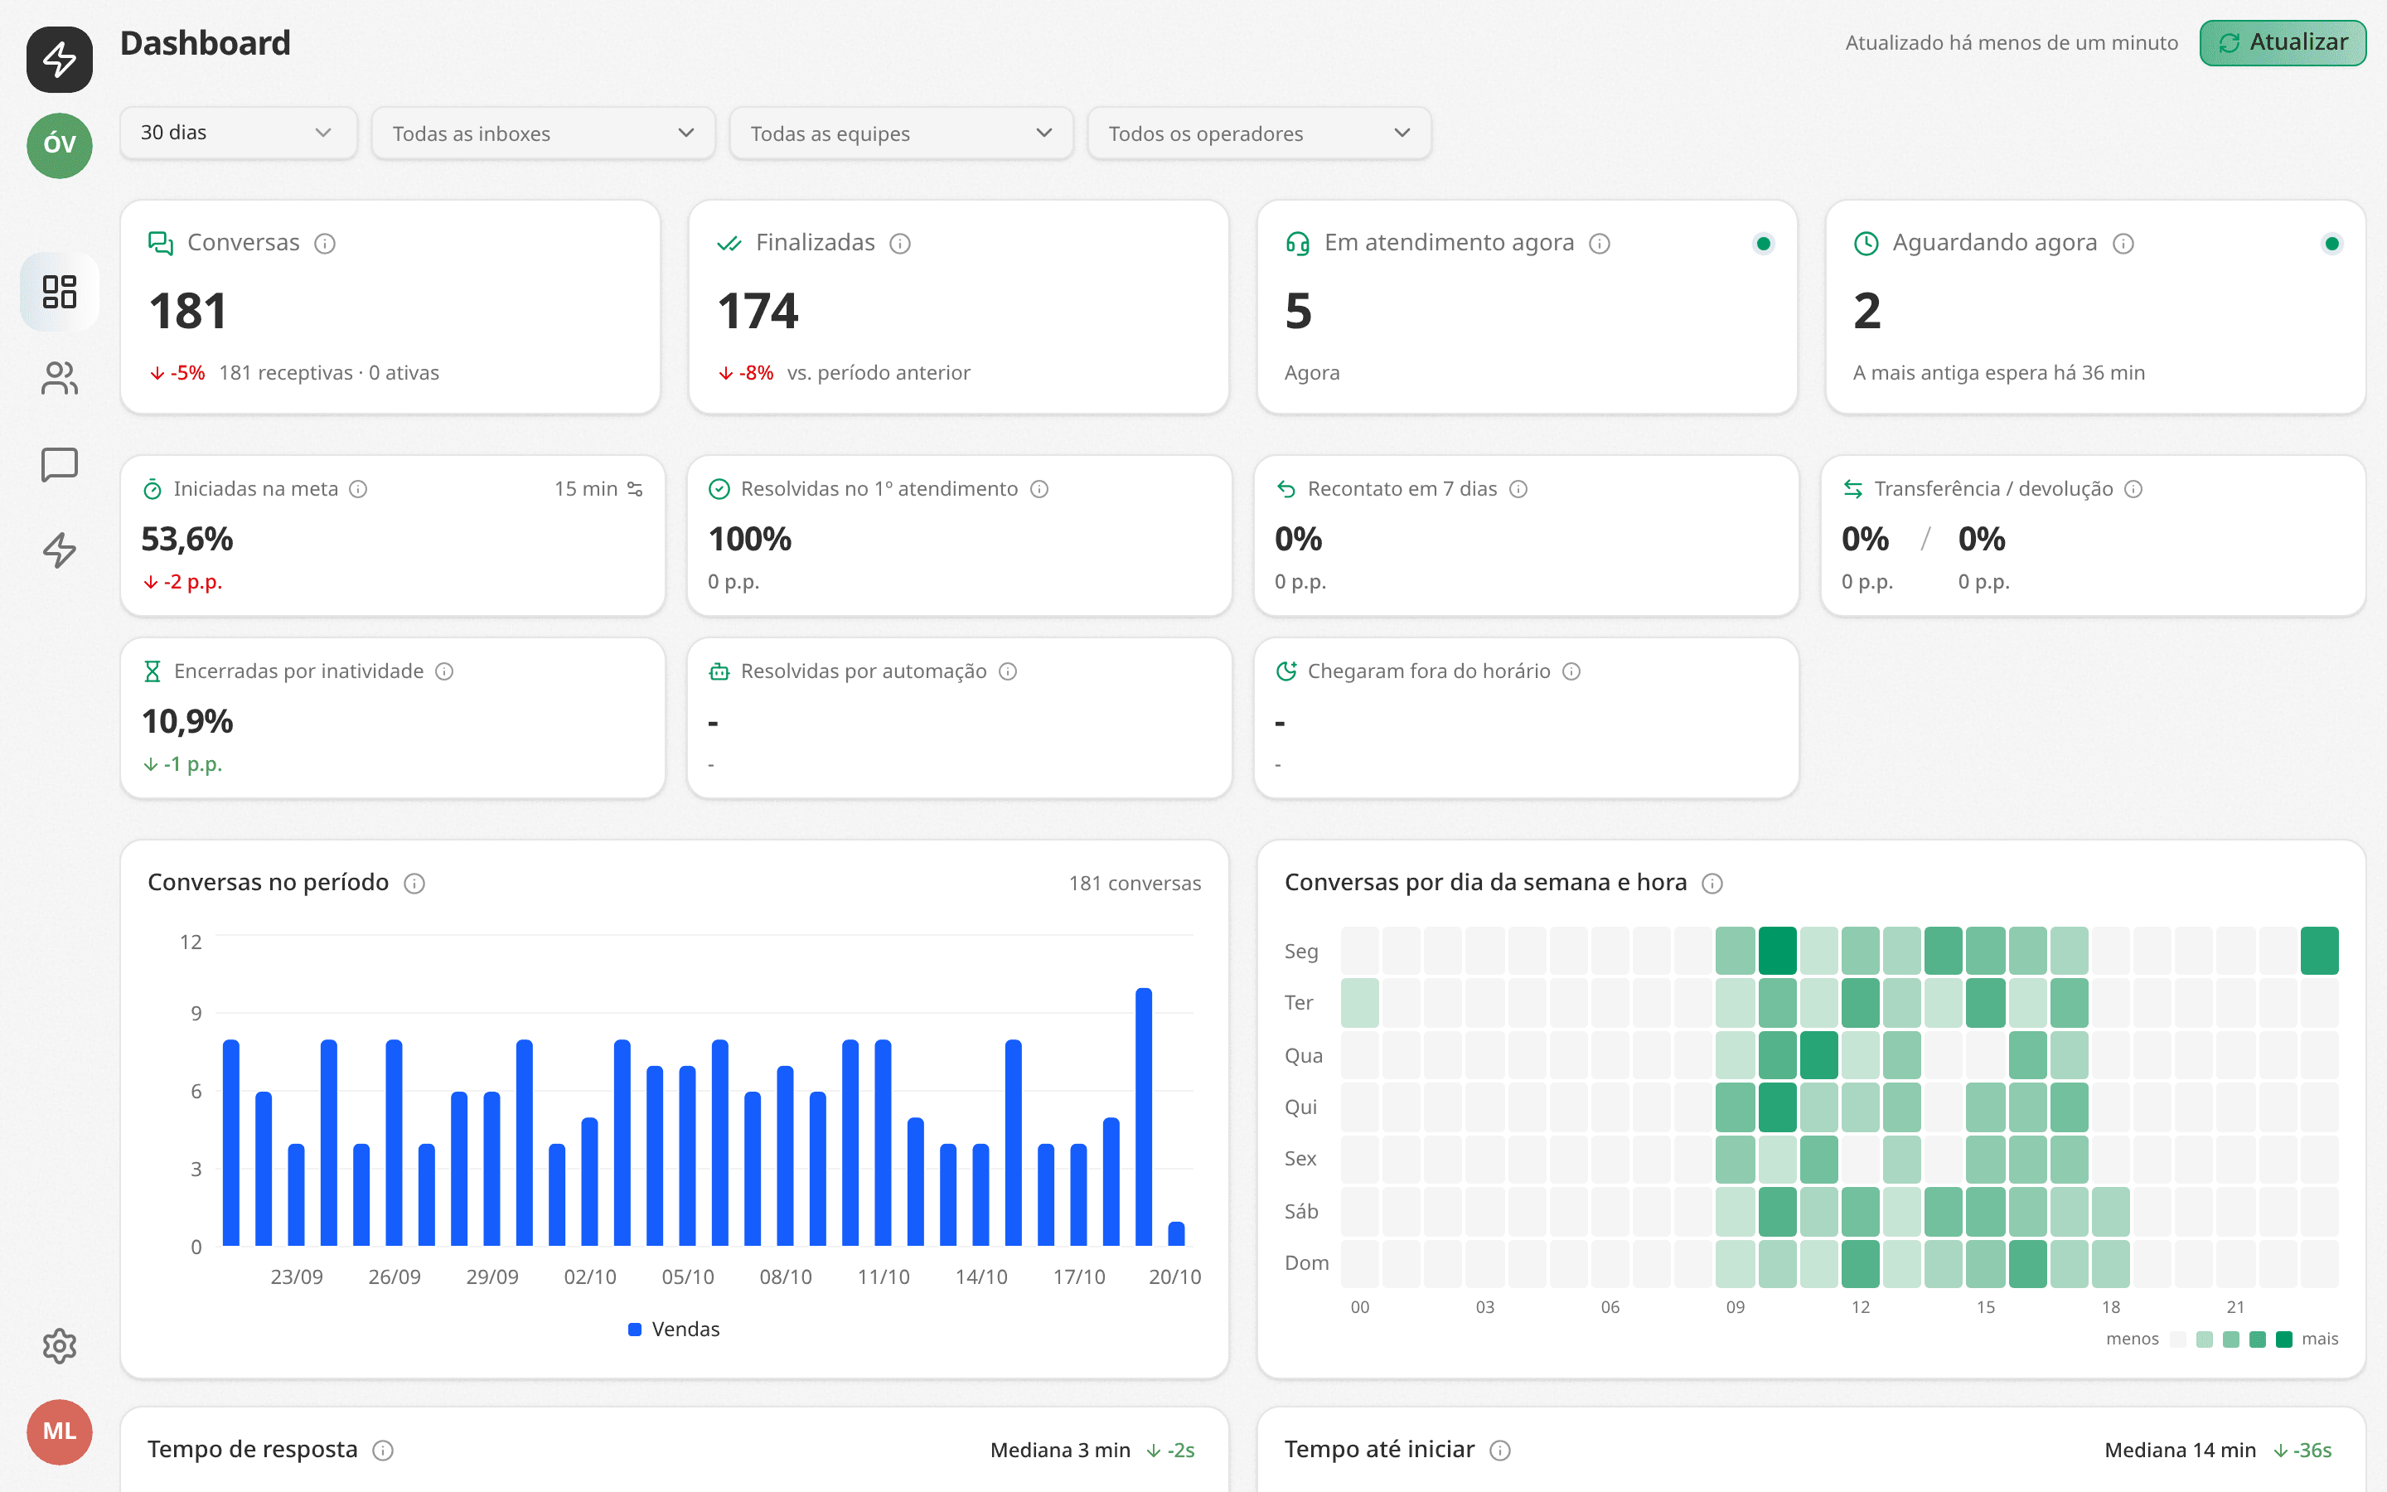Toggle the Vendas series in chart legend
The width and height of the screenshot is (2387, 1492).
(675, 1330)
